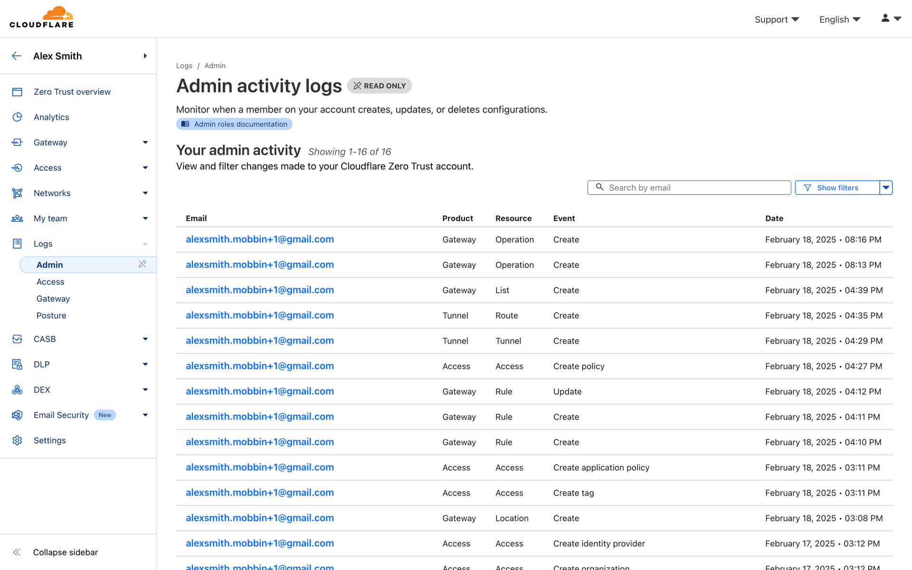Expand the Access sidebar section arrow
The width and height of the screenshot is (912, 570).
pyautogui.click(x=145, y=168)
